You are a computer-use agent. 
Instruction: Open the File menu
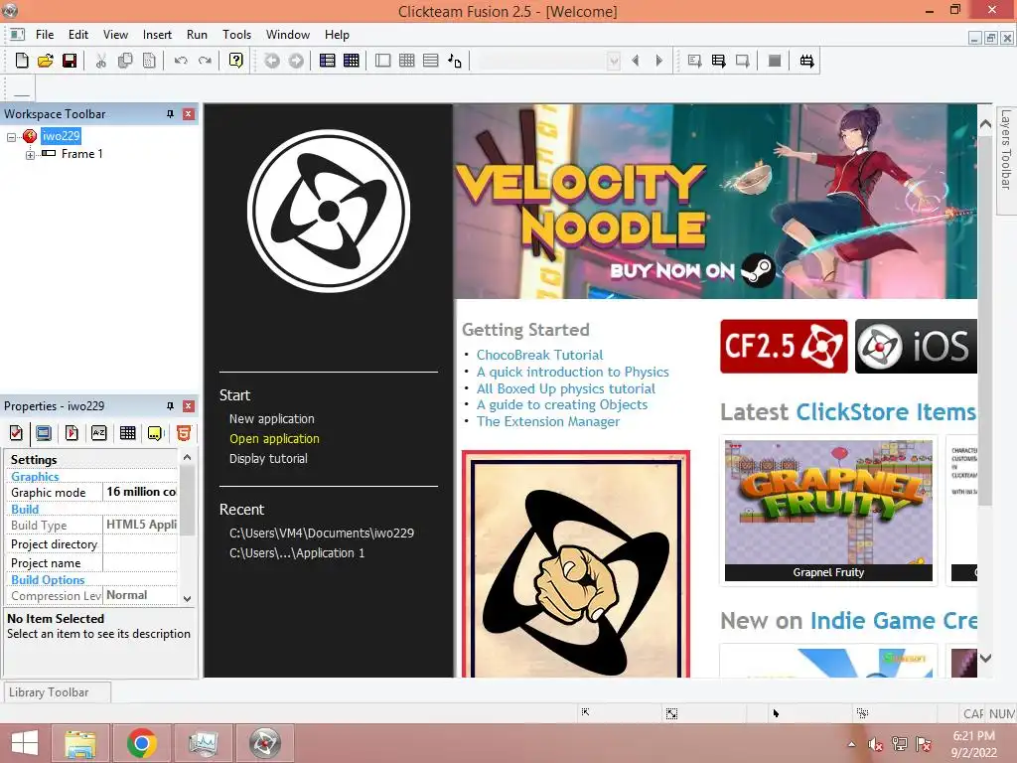[x=45, y=35]
